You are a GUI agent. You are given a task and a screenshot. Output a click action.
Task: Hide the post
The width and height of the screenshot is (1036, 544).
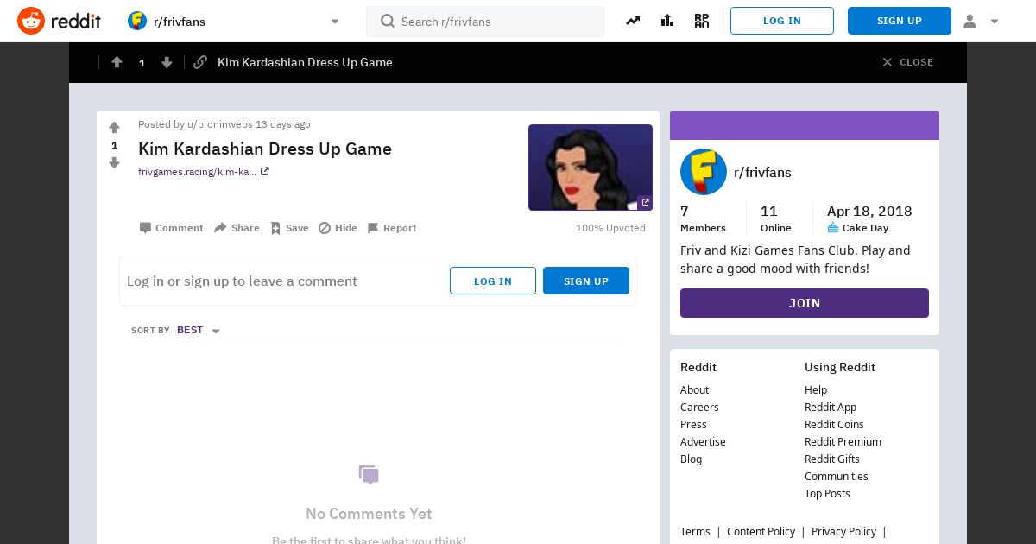point(338,228)
